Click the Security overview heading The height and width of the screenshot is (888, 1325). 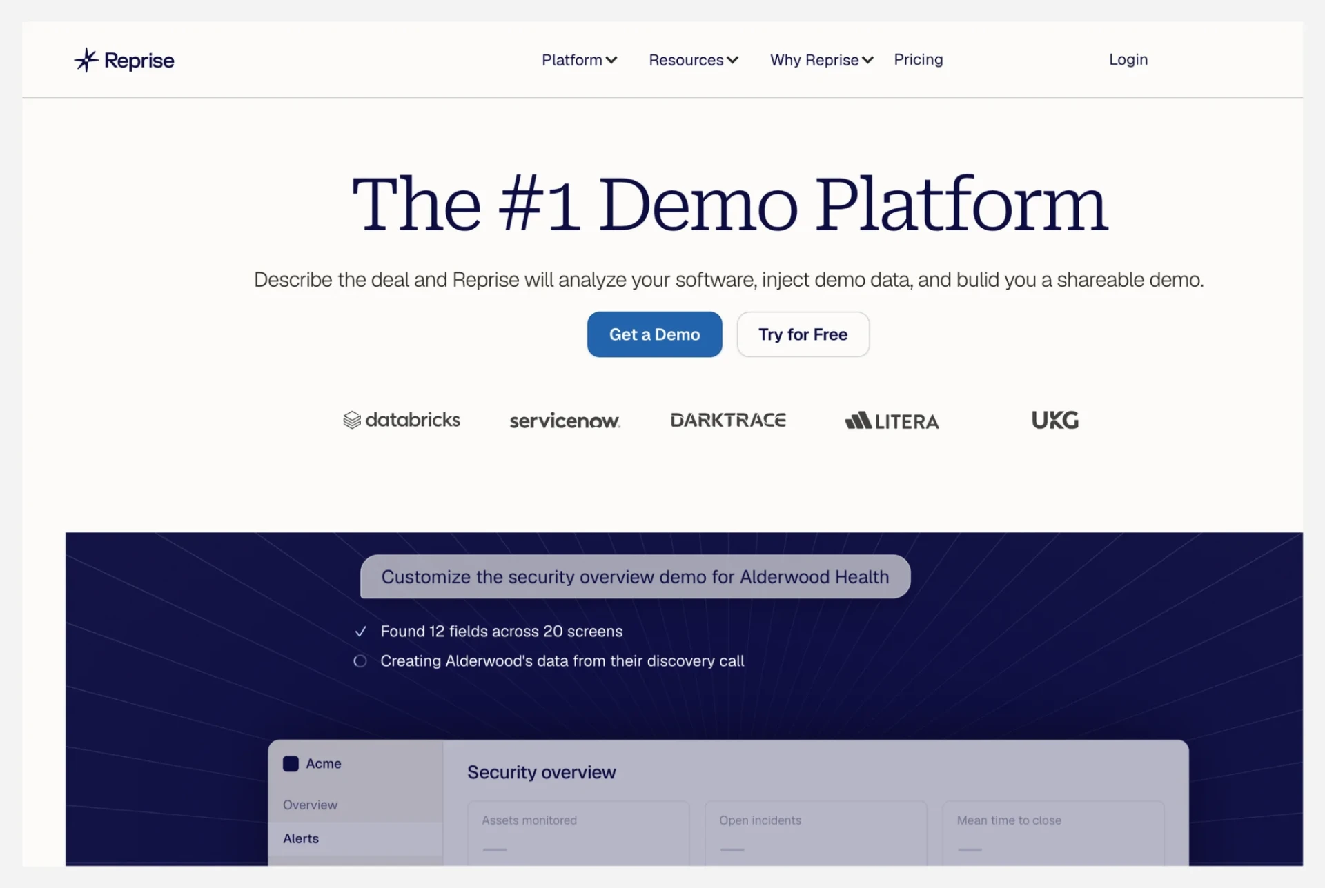541,772
